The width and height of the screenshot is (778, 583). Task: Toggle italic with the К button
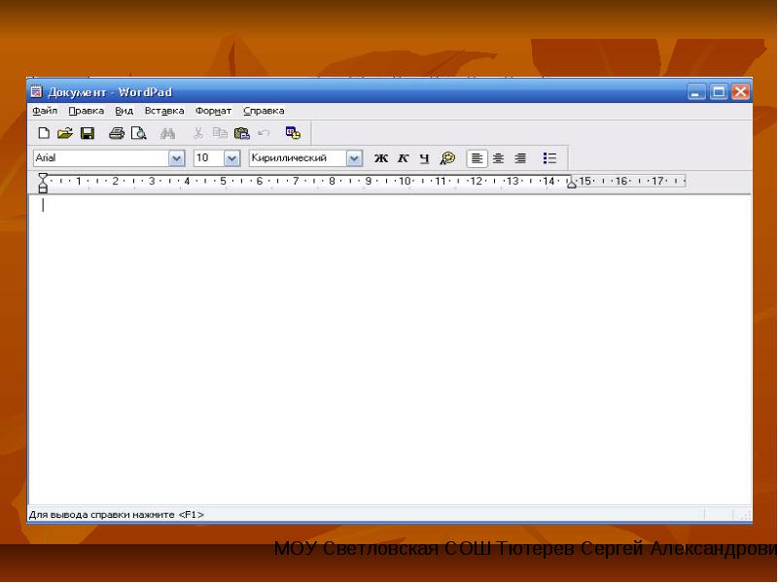[403, 158]
